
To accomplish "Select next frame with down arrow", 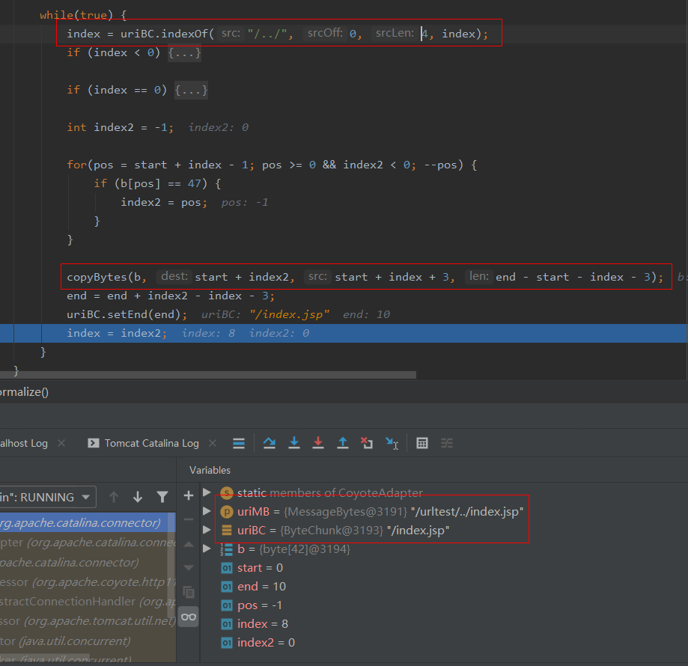I will (138, 497).
